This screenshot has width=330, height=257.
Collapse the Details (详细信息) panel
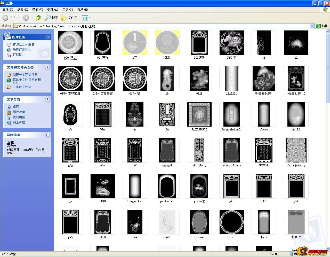coord(47,135)
